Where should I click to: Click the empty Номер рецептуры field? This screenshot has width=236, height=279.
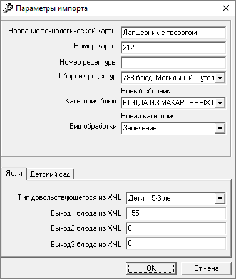tap(173, 63)
